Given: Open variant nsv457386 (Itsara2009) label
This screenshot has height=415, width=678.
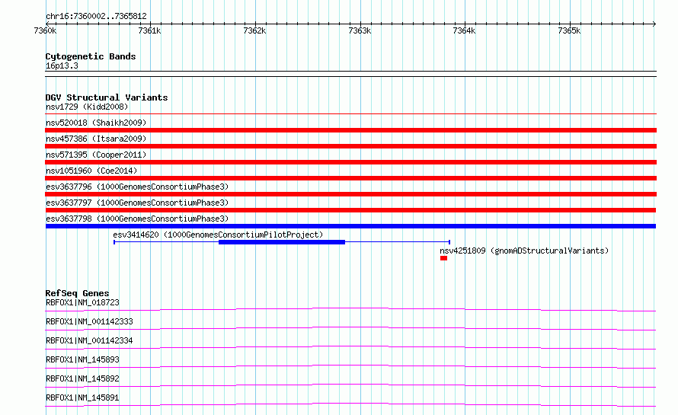Looking at the screenshot, I should pyautogui.click(x=96, y=139).
